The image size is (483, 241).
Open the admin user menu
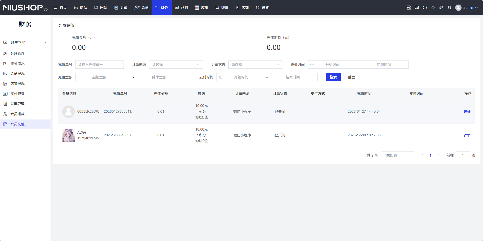click(467, 8)
